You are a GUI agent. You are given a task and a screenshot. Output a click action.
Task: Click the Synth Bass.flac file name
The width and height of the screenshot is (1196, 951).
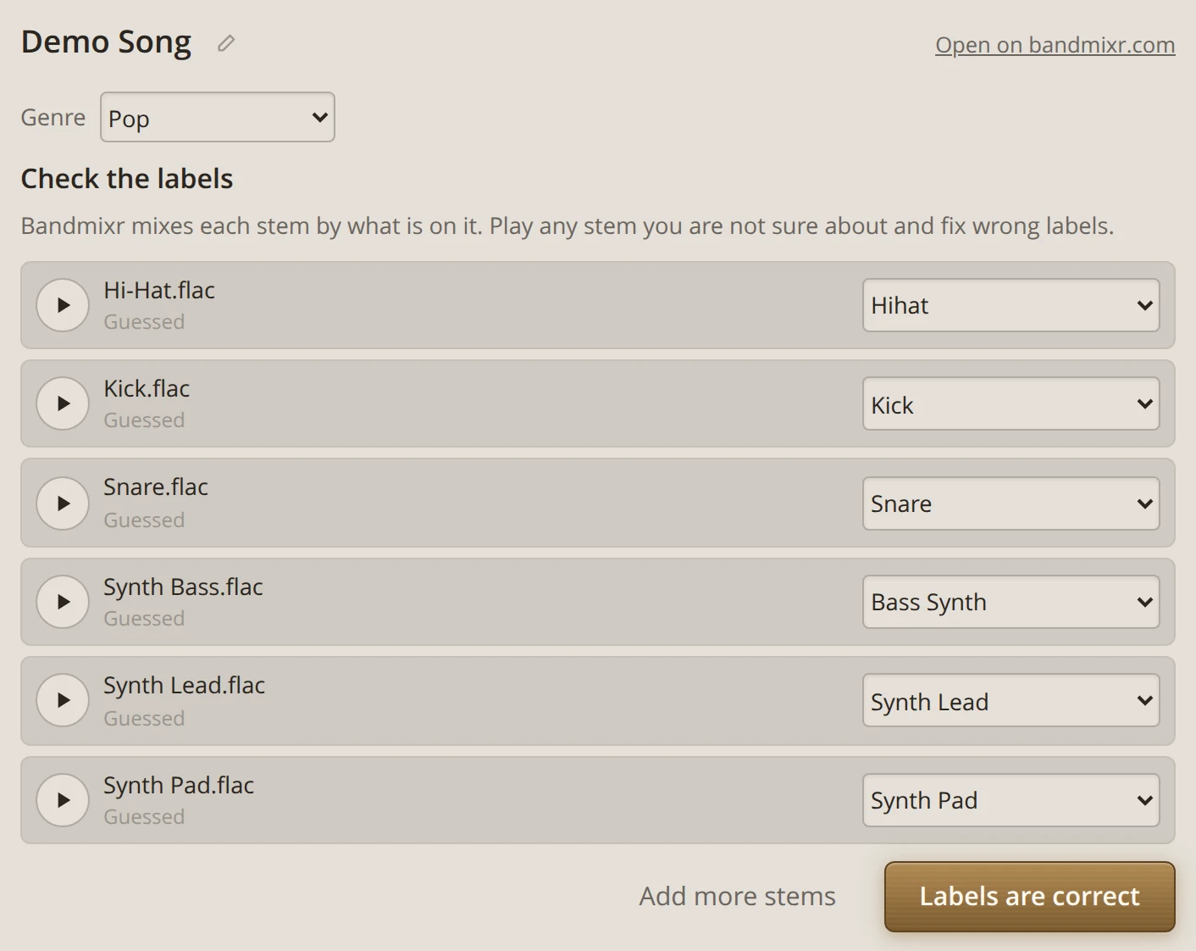click(183, 587)
